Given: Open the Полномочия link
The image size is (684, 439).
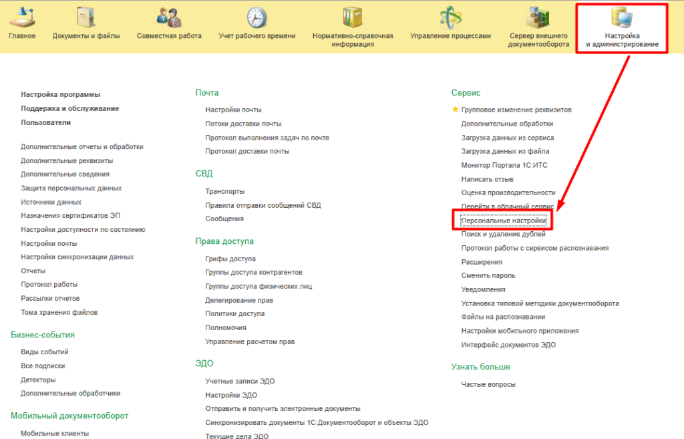Looking at the screenshot, I should 226,327.
